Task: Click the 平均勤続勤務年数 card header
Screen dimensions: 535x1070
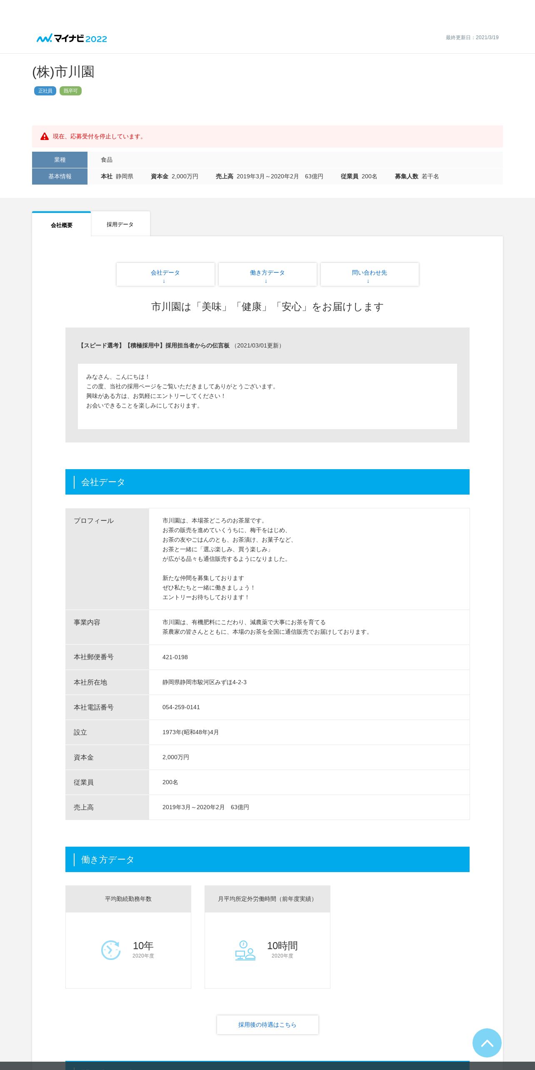Action: 128,899
